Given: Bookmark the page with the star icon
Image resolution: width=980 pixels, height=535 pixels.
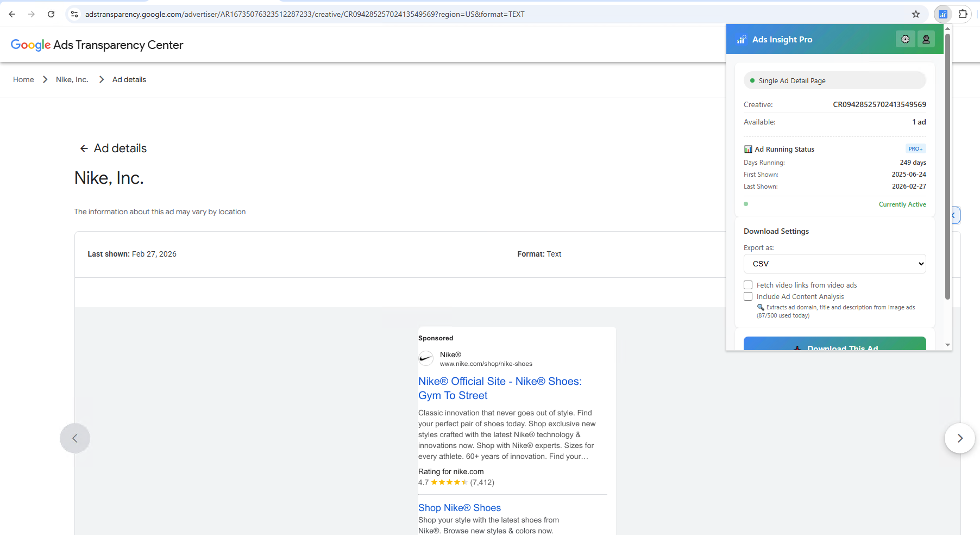Looking at the screenshot, I should 916,14.
